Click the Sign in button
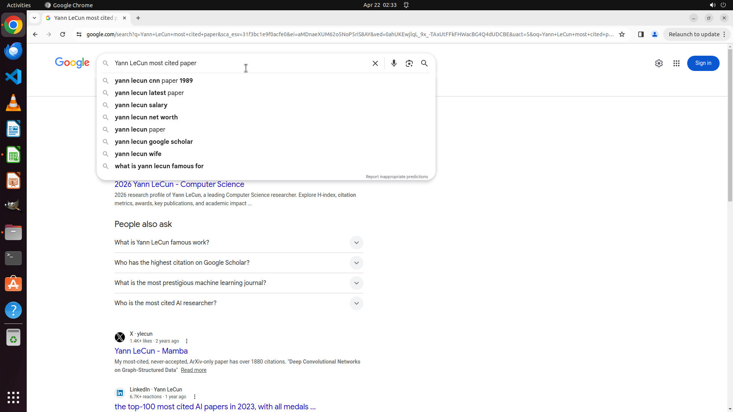The image size is (733, 412). pyautogui.click(x=703, y=63)
